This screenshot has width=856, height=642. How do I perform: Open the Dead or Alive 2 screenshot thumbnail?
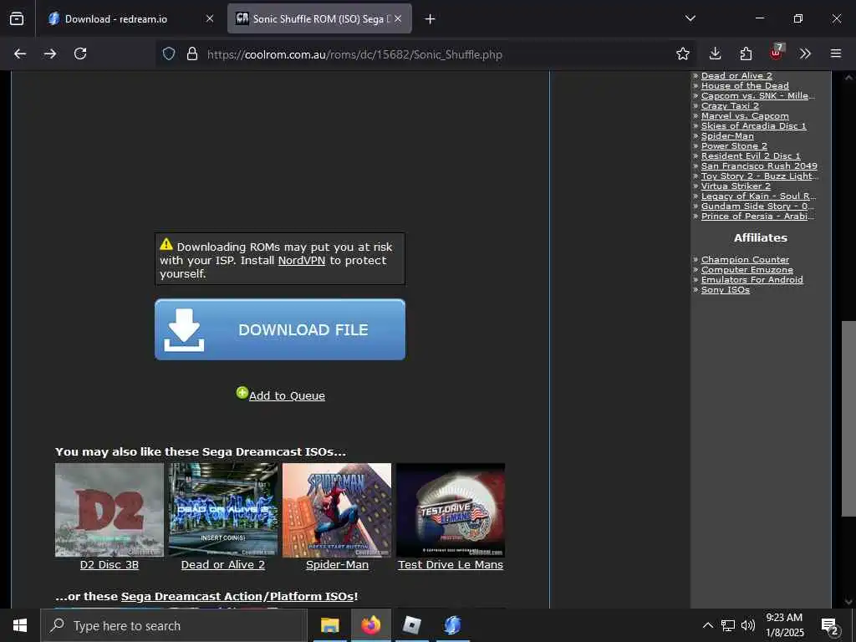tap(222, 510)
